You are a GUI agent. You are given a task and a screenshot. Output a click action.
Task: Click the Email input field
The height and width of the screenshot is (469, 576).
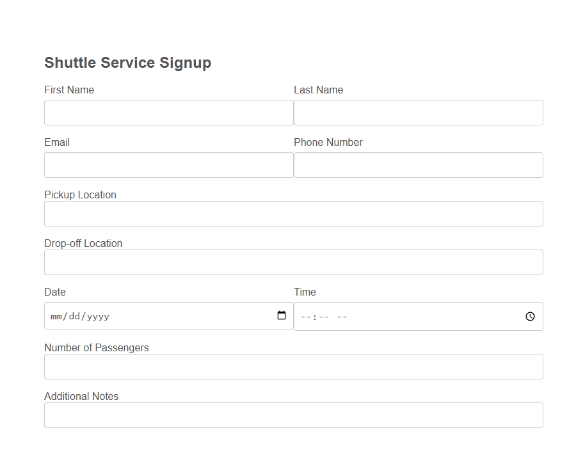pyautogui.click(x=168, y=164)
